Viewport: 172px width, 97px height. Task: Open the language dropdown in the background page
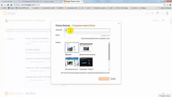click(156, 20)
